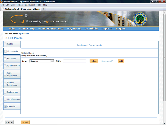Open Grant Setup navigation item
The height and width of the screenshot is (125, 166).
(x=26, y=29)
